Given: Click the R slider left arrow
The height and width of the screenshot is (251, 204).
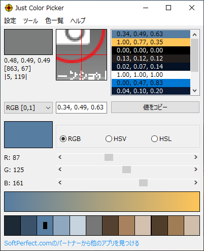Looking at the screenshot, I should (x=60, y=157).
